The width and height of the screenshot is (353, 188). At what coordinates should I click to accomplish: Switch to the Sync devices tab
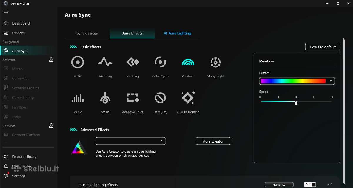(x=87, y=33)
